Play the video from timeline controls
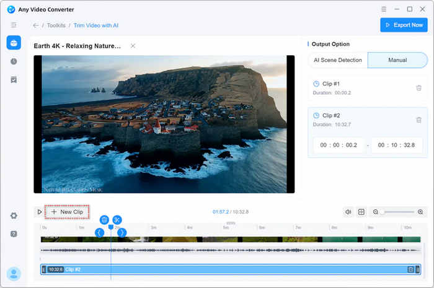 39,212
